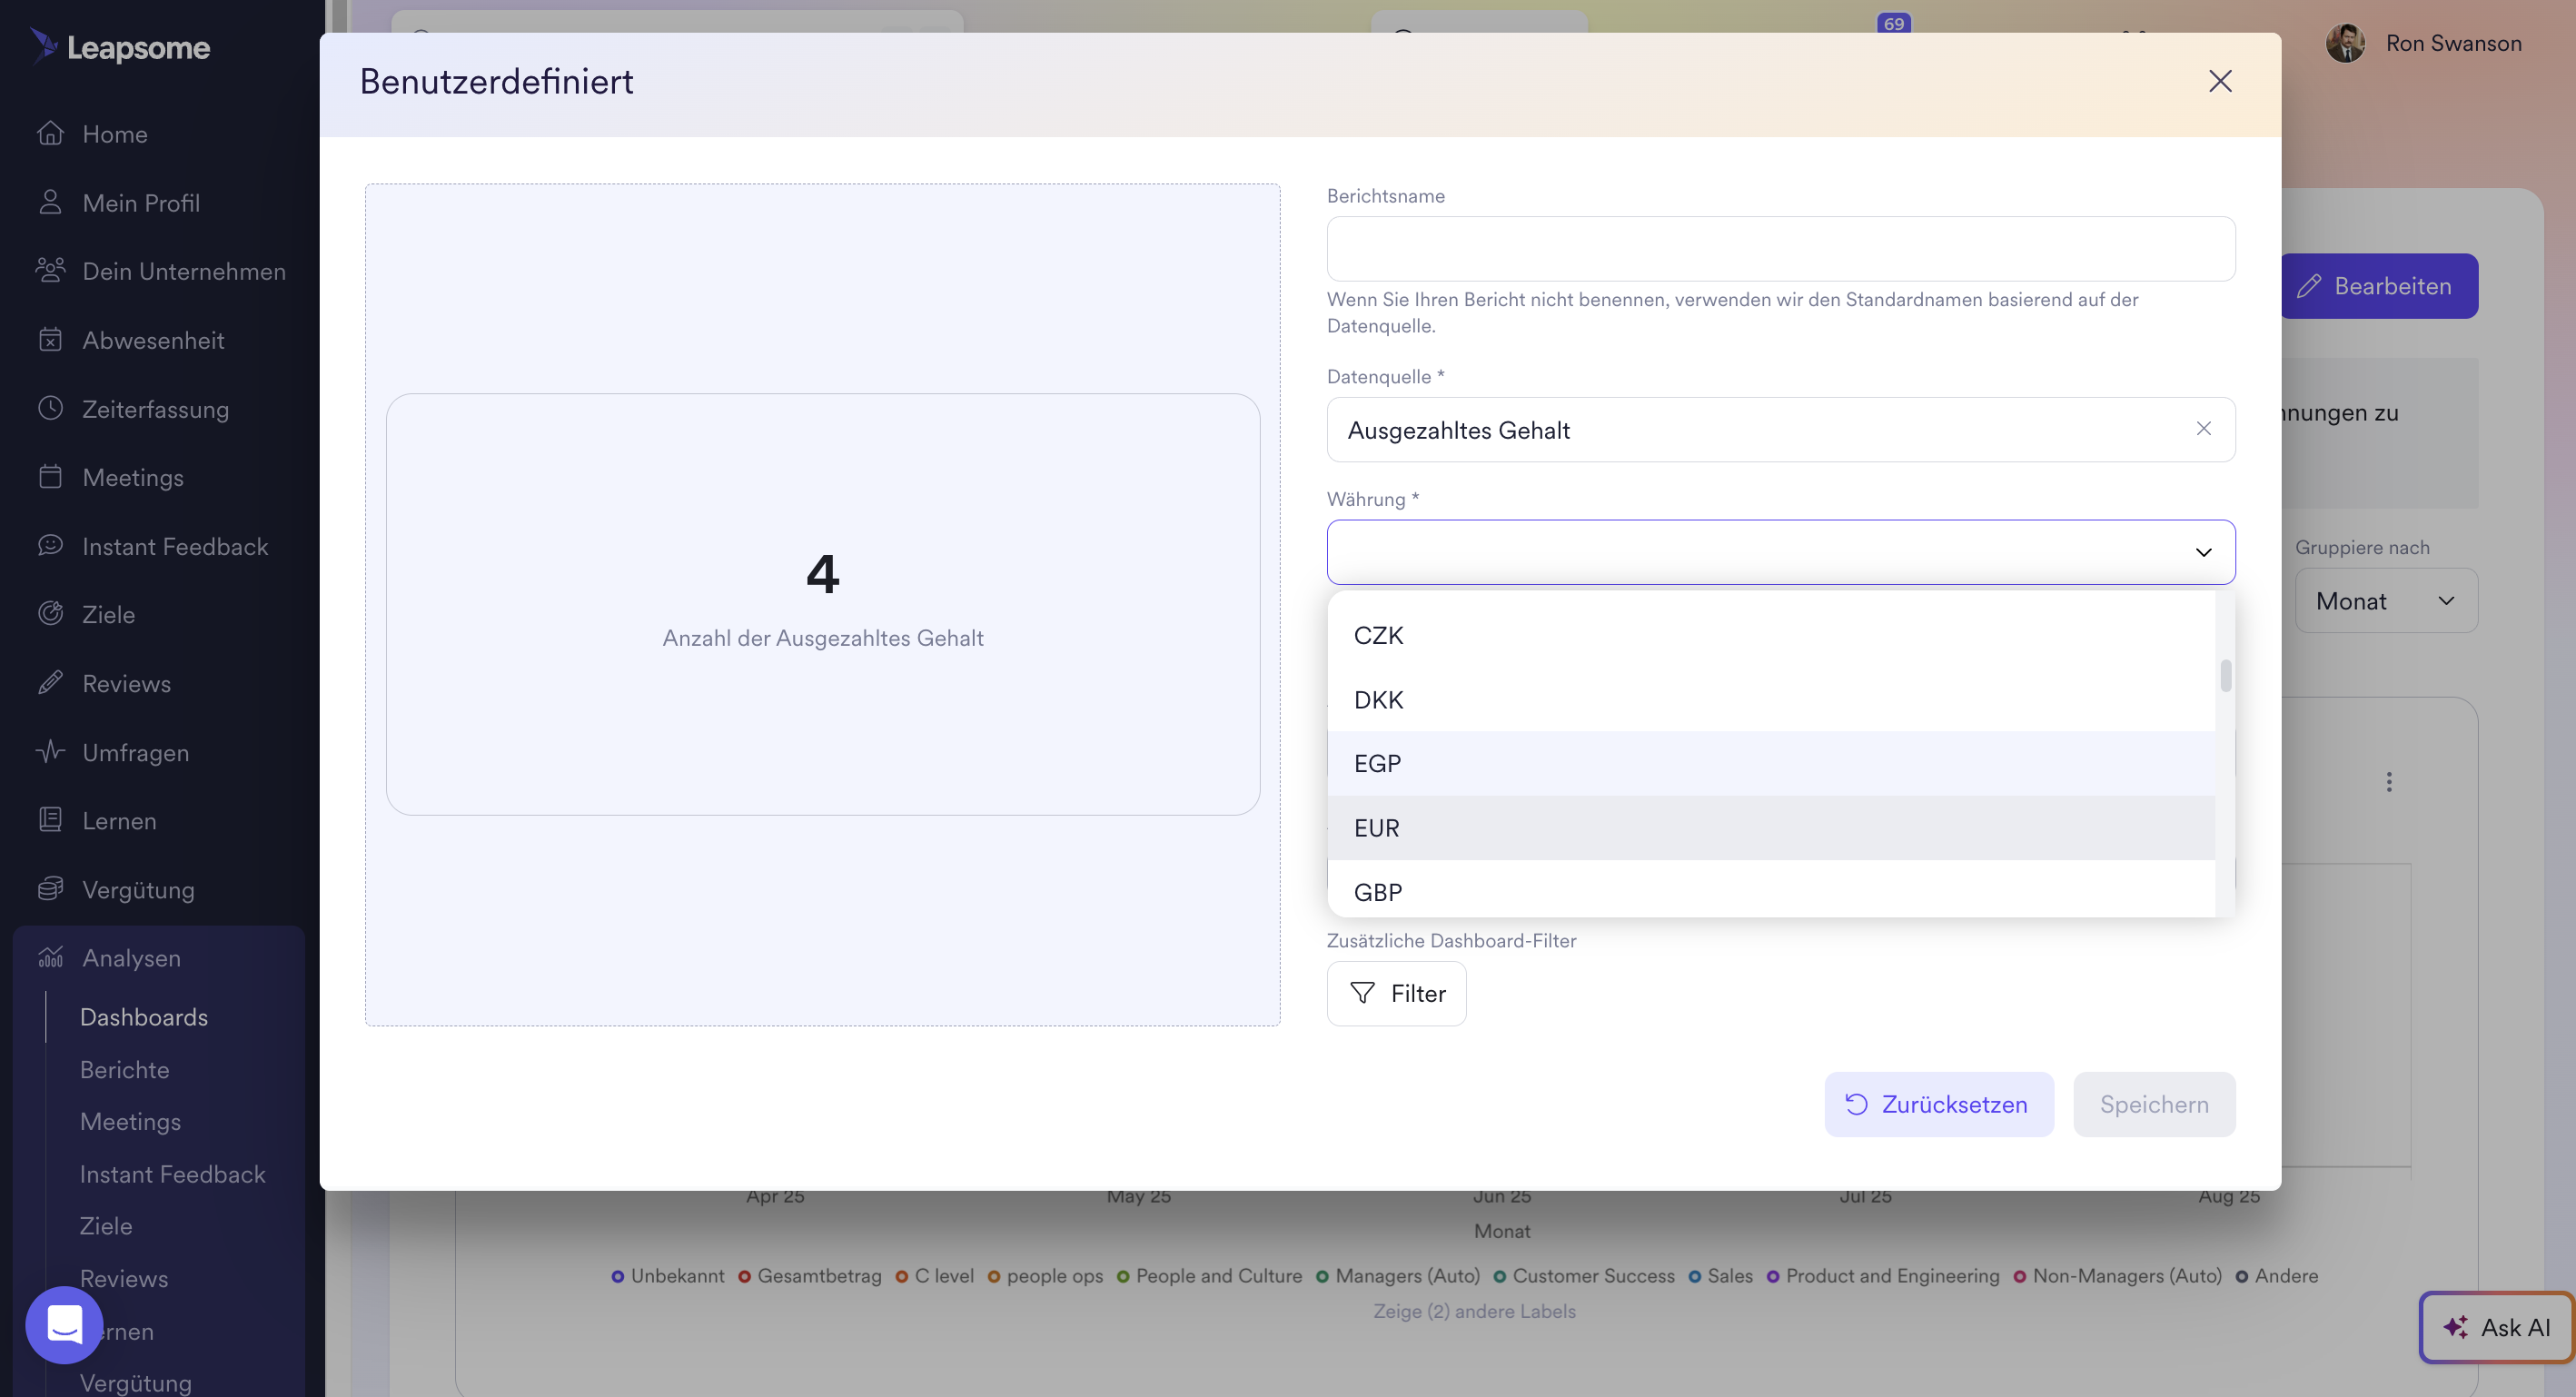Click the currency list scrollbar thumb
2576x1397 pixels.
coord(2225,675)
